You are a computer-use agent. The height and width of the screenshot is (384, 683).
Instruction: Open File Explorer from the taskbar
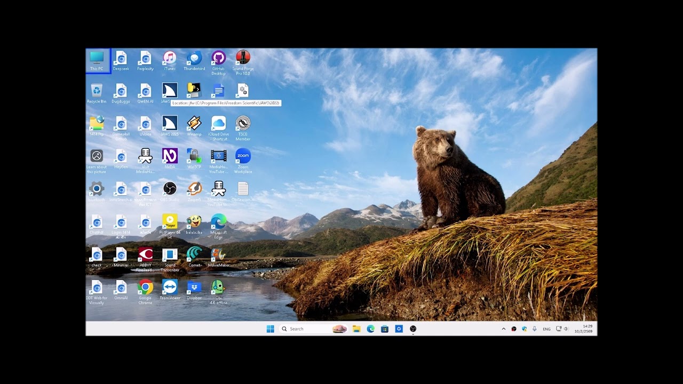[356, 329]
